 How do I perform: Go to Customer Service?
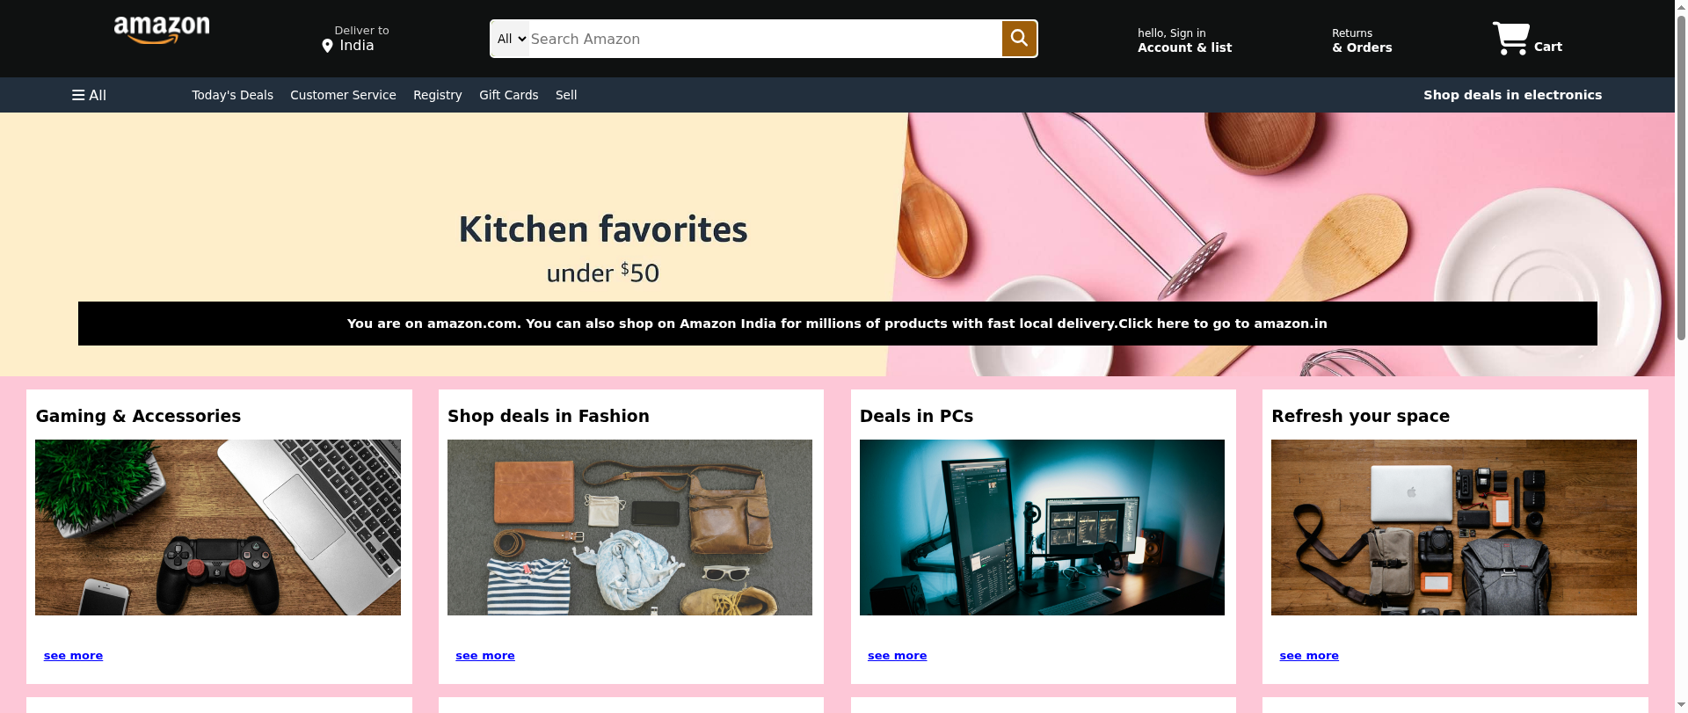tap(343, 95)
